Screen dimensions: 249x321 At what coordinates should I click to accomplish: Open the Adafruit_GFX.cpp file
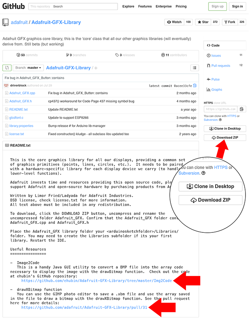(22, 93)
